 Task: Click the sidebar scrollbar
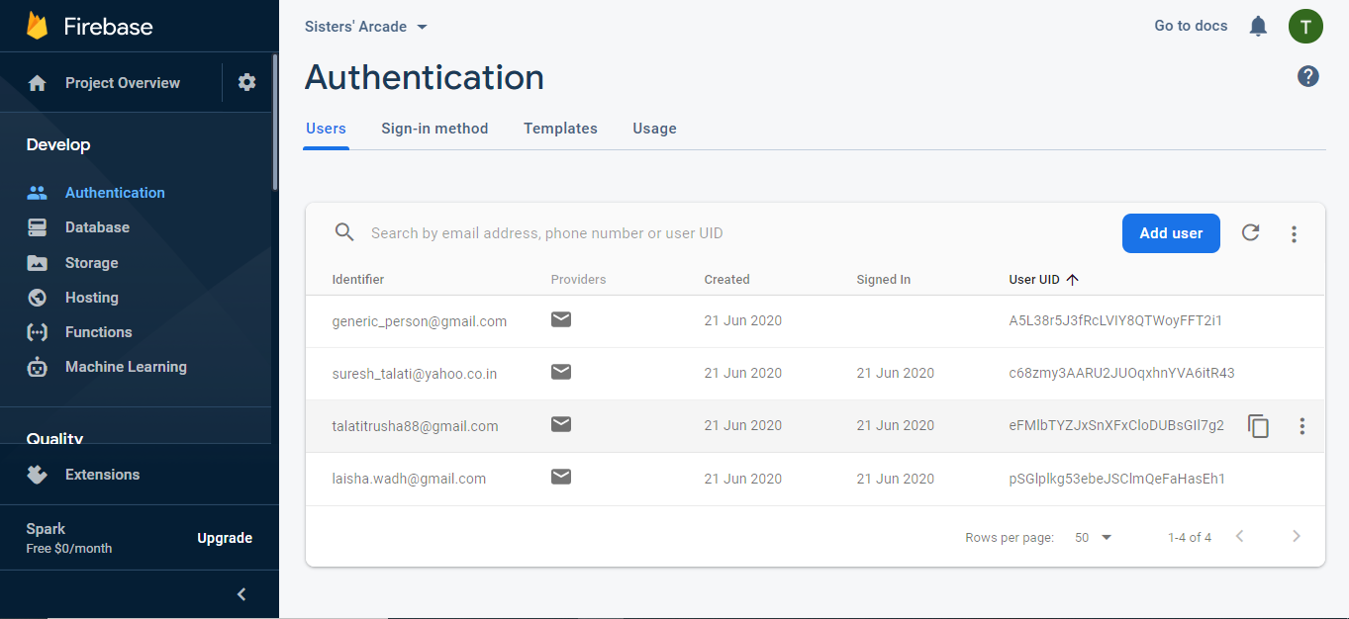click(x=275, y=121)
